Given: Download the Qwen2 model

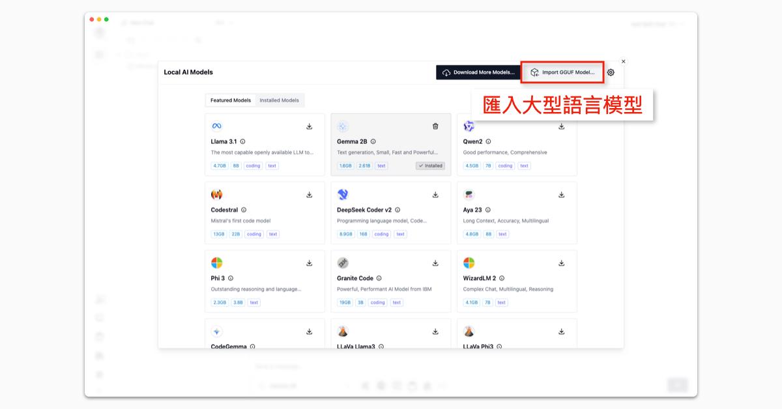Looking at the screenshot, I should [x=561, y=126].
